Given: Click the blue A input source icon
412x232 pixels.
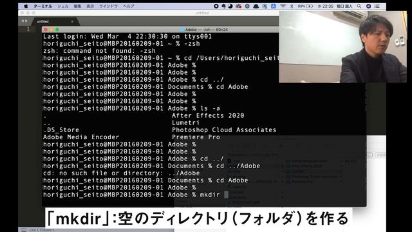Looking at the screenshot, I should 273,6.
